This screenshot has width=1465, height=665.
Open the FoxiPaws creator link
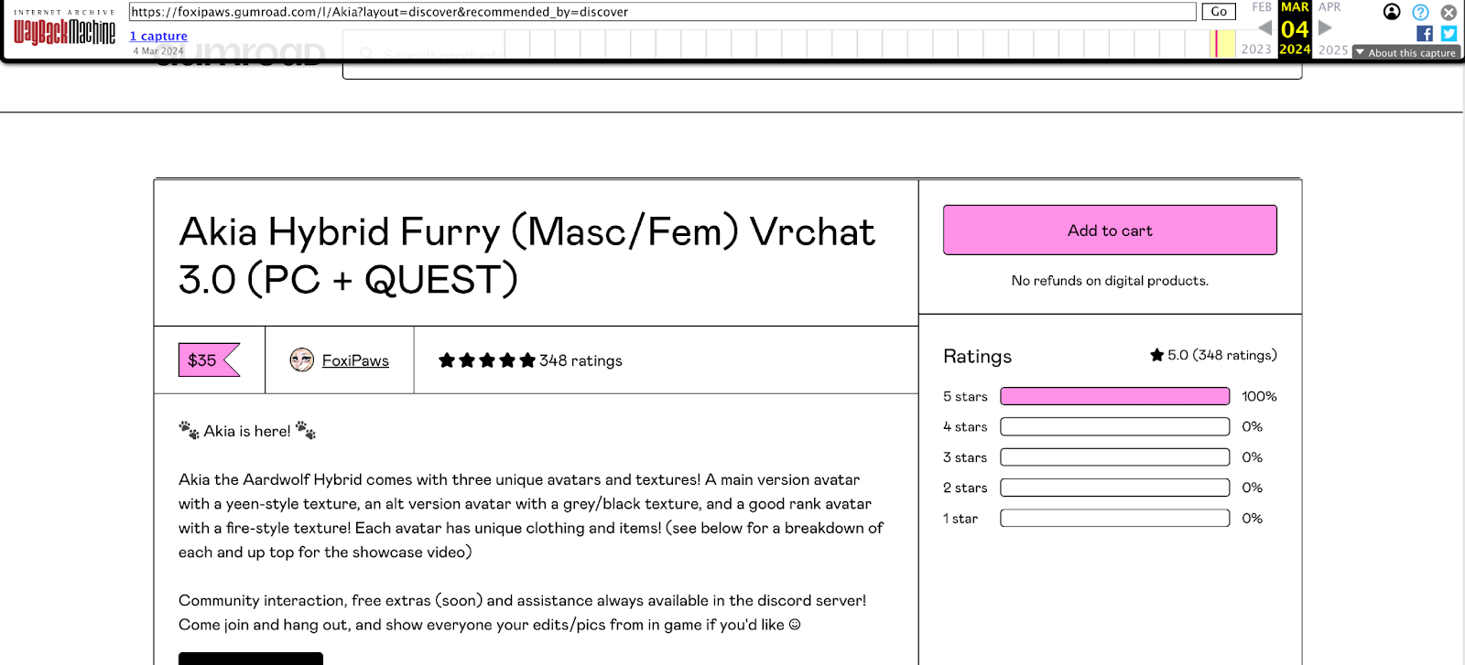coord(355,360)
